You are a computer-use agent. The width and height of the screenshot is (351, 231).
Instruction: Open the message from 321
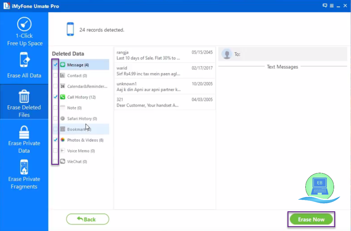click(165, 102)
